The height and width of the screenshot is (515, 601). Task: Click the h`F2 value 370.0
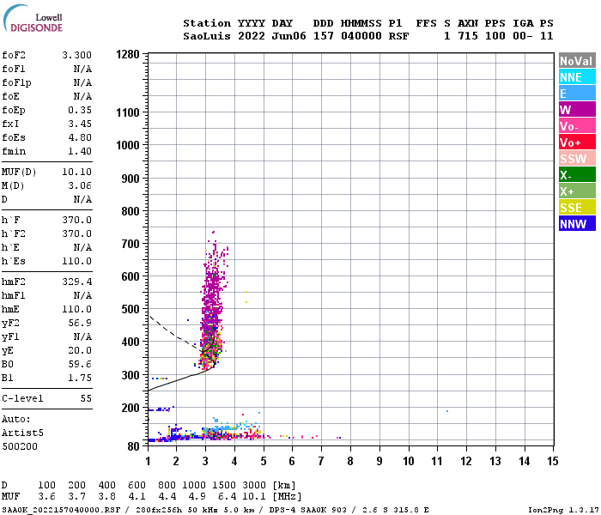point(76,233)
